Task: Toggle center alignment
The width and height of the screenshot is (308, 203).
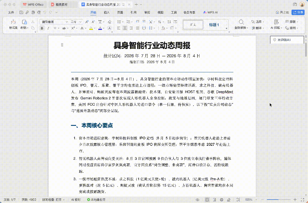Action: click(125, 28)
